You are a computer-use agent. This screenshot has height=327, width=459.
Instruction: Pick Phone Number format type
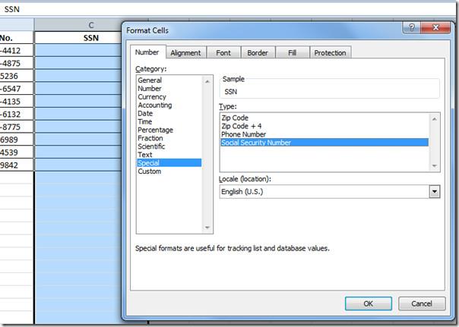click(x=244, y=134)
